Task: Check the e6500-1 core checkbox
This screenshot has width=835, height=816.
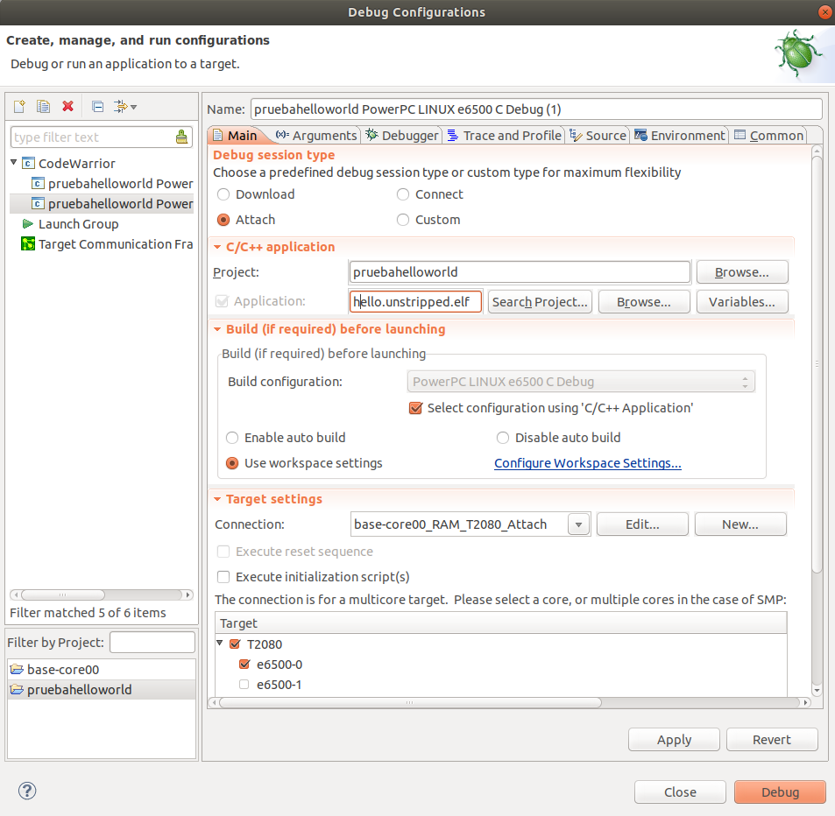Action: click(x=244, y=685)
